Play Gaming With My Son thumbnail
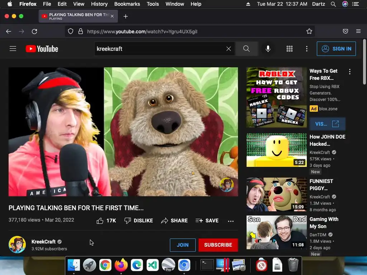This screenshot has width=367, height=275. click(277, 232)
